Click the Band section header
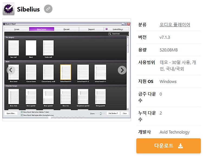Viewport: 203px width, 156px height. (66, 61)
